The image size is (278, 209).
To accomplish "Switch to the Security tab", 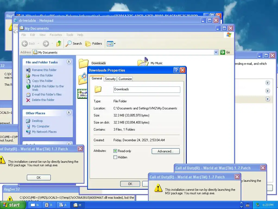I will 110,79.
